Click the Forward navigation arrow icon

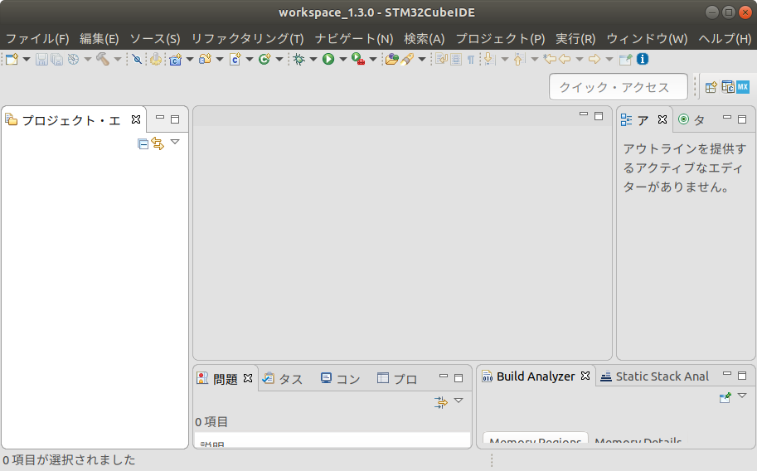594,60
